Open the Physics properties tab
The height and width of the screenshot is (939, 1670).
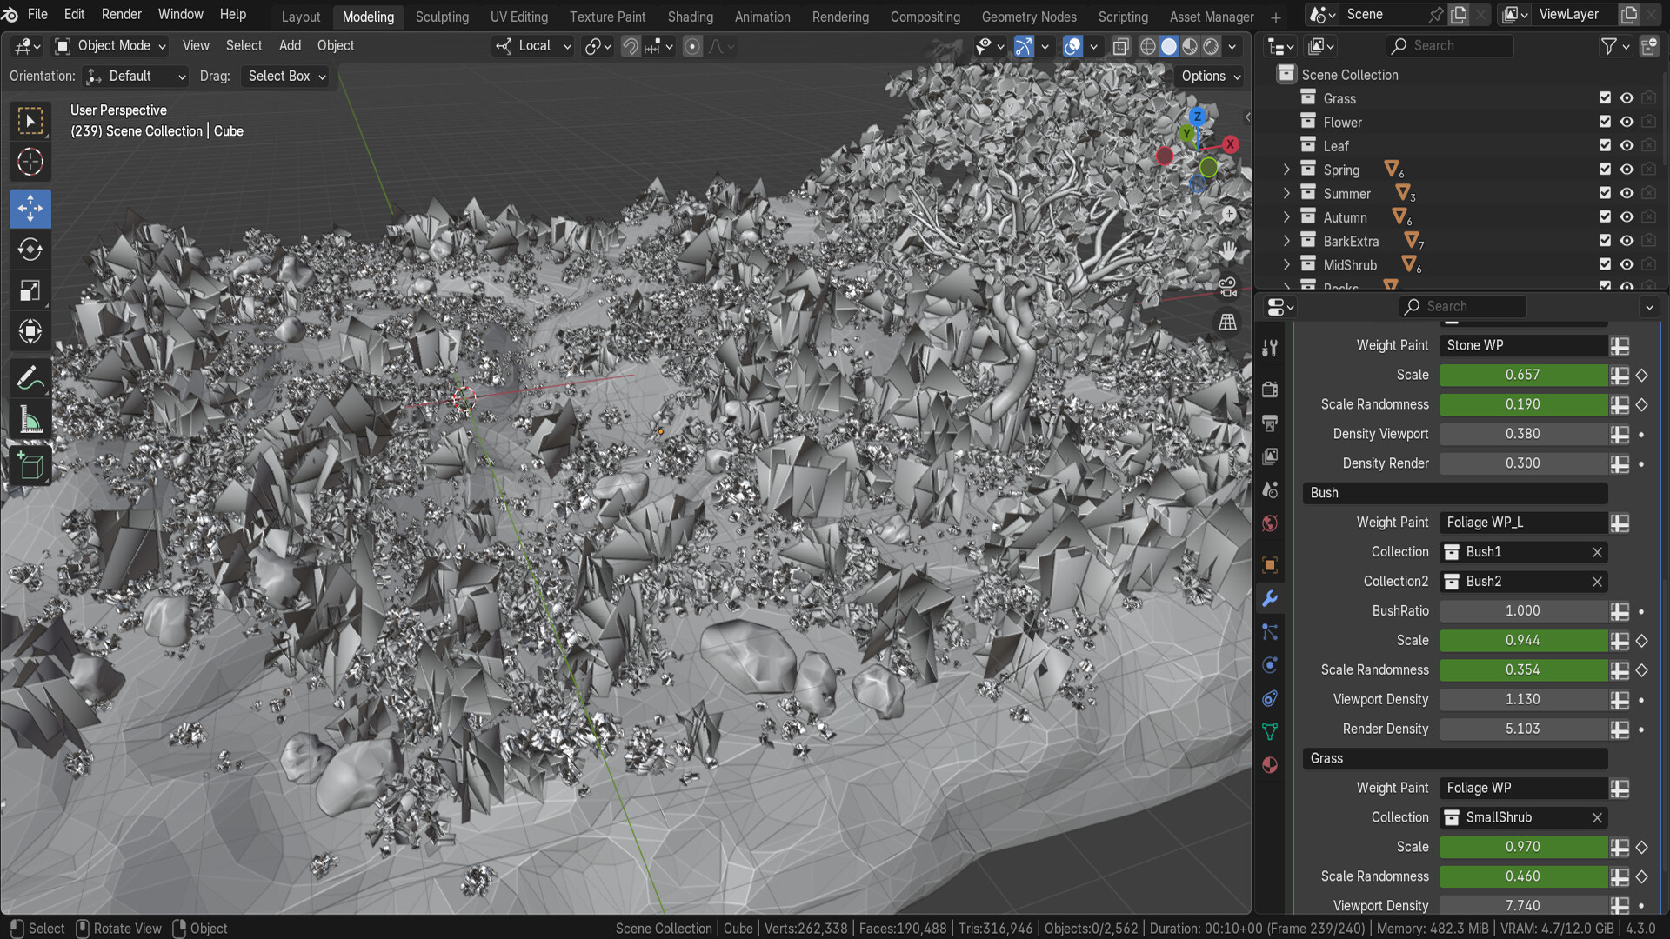pyautogui.click(x=1270, y=665)
